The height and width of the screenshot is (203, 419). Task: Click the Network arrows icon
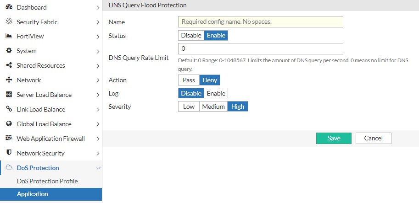(8, 80)
